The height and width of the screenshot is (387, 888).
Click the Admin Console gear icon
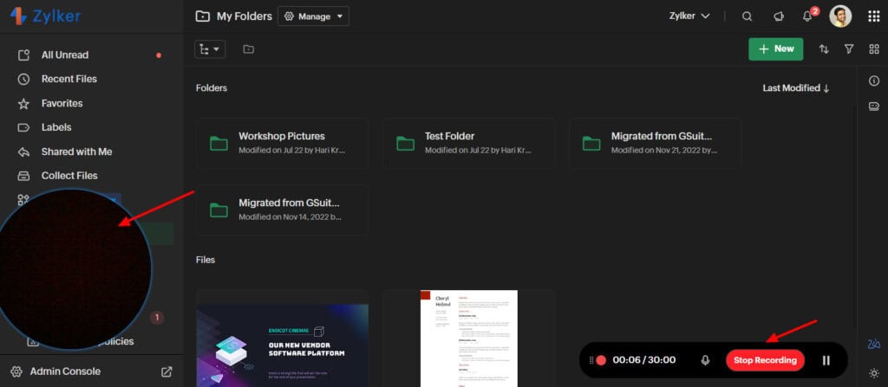pyautogui.click(x=16, y=371)
